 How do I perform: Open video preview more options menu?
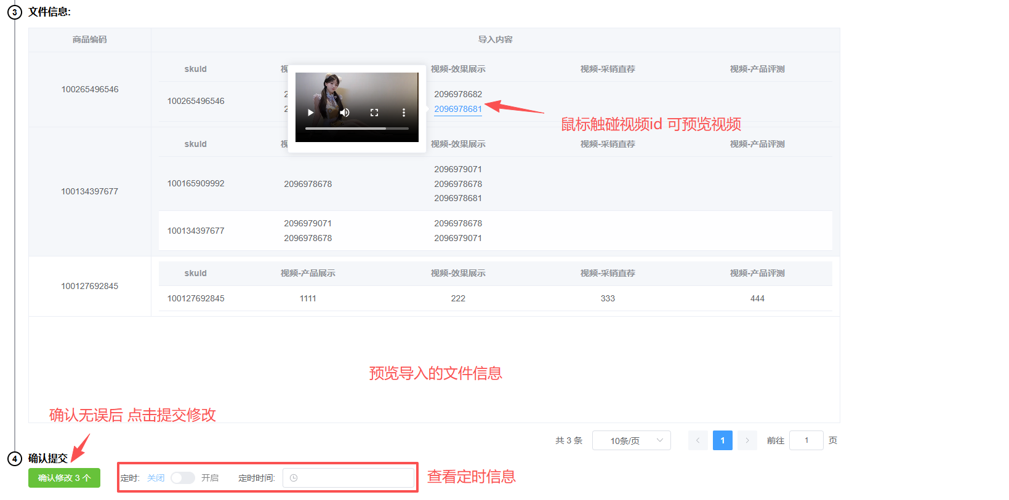404,113
